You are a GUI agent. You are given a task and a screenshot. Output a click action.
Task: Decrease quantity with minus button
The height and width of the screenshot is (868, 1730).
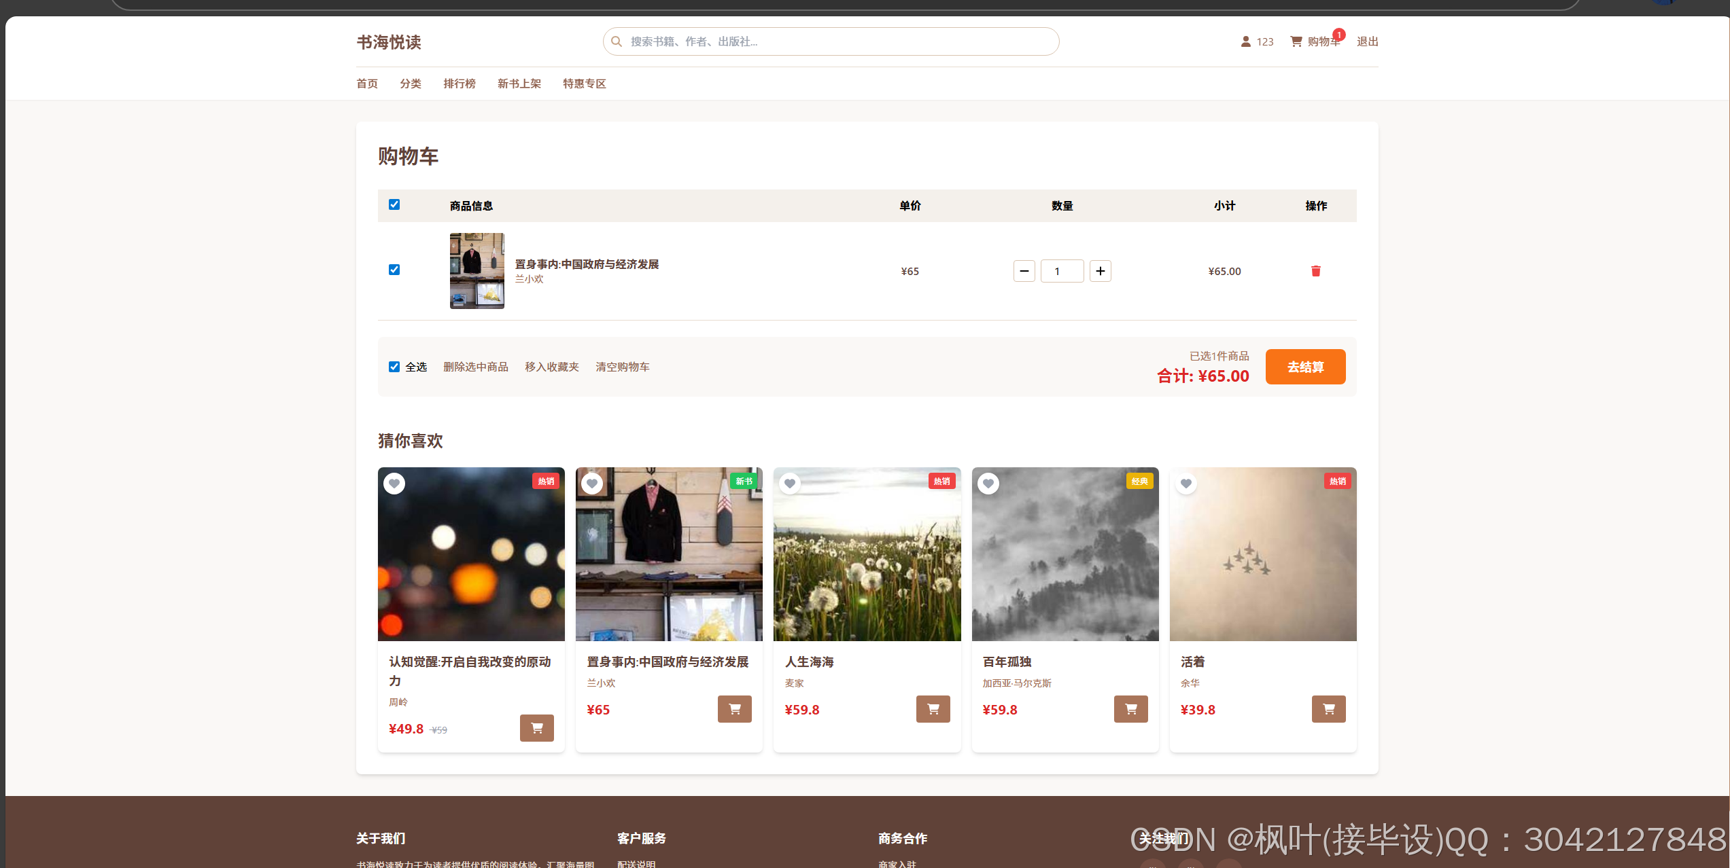[1024, 271]
